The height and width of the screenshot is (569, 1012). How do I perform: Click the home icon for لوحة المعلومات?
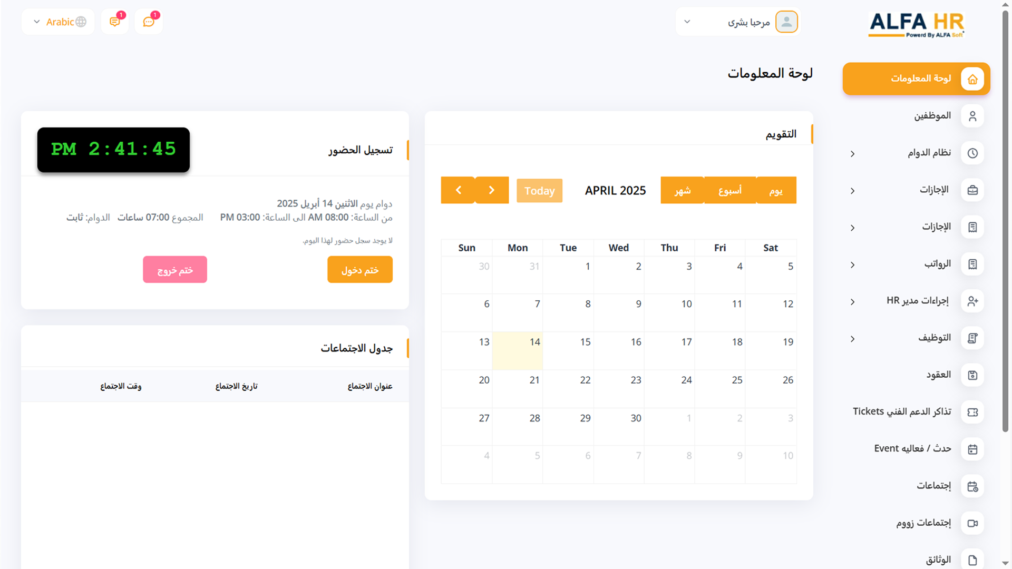(972, 79)
